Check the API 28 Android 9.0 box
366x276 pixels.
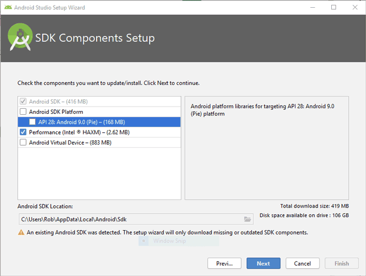tap(33, 122)
